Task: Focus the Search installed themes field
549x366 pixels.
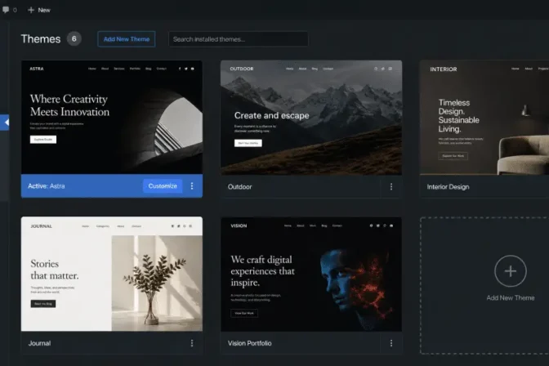Action: pyautogui.click(x=238, y=39)
